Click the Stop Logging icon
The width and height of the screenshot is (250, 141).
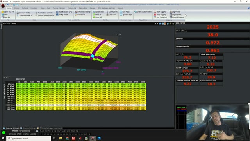click(155, 14)
